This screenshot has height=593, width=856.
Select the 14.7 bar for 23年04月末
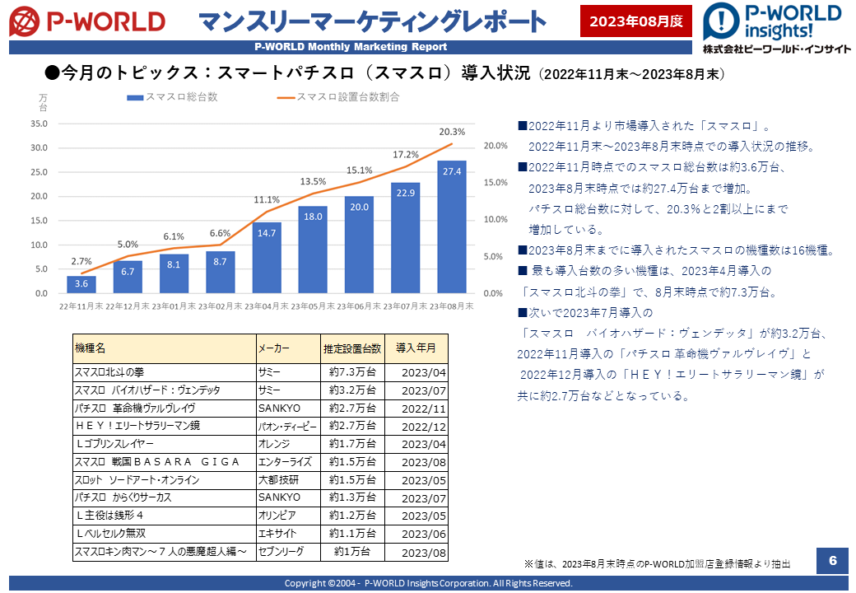267,258
